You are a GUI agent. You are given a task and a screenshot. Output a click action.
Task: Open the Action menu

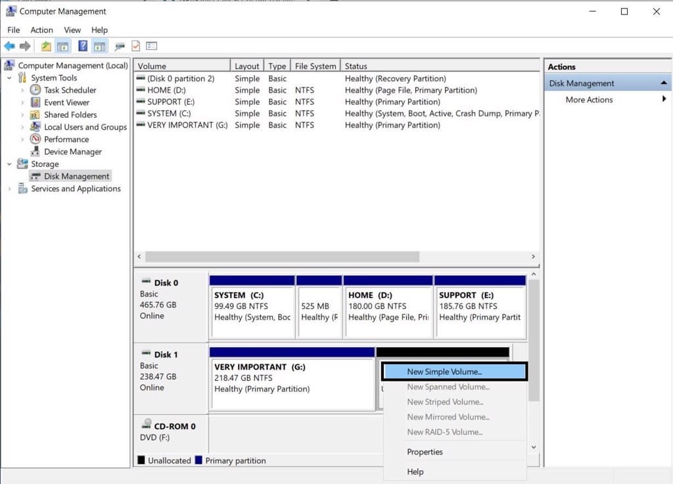(x=41, y=30)
